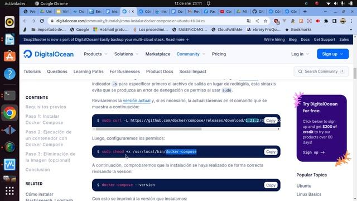Click the search magnifier in Search Community
Image resolution: width=357 pixels, height=201 pixels.
pyautogui.click(x=300, y=71)
